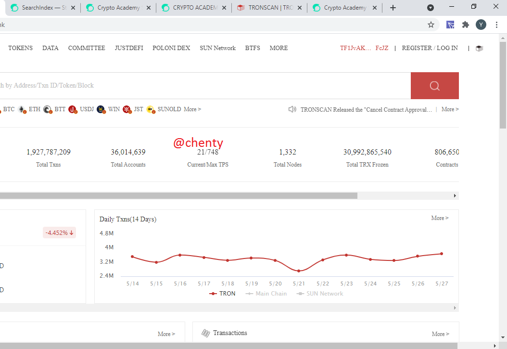
Task: Close the TRONSCAN tab
Action: pos(300,8)
